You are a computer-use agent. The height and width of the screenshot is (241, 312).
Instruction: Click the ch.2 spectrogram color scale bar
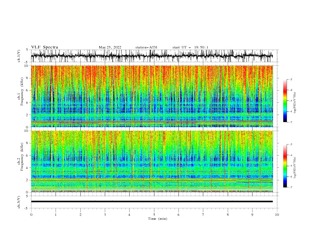tap(285, 166)
